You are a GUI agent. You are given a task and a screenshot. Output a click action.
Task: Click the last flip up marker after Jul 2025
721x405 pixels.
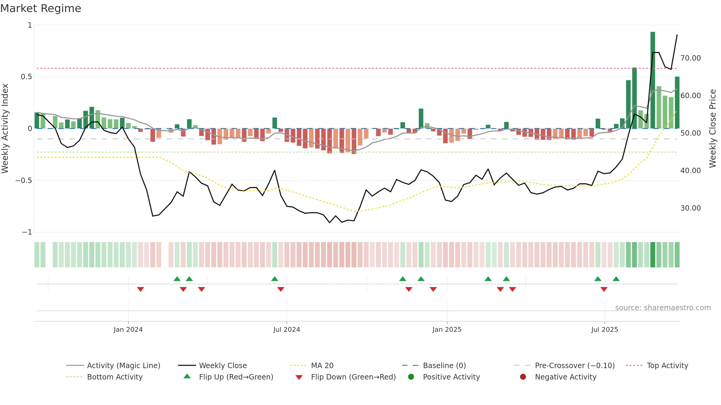pyautogui.click(x=616, y=279)
